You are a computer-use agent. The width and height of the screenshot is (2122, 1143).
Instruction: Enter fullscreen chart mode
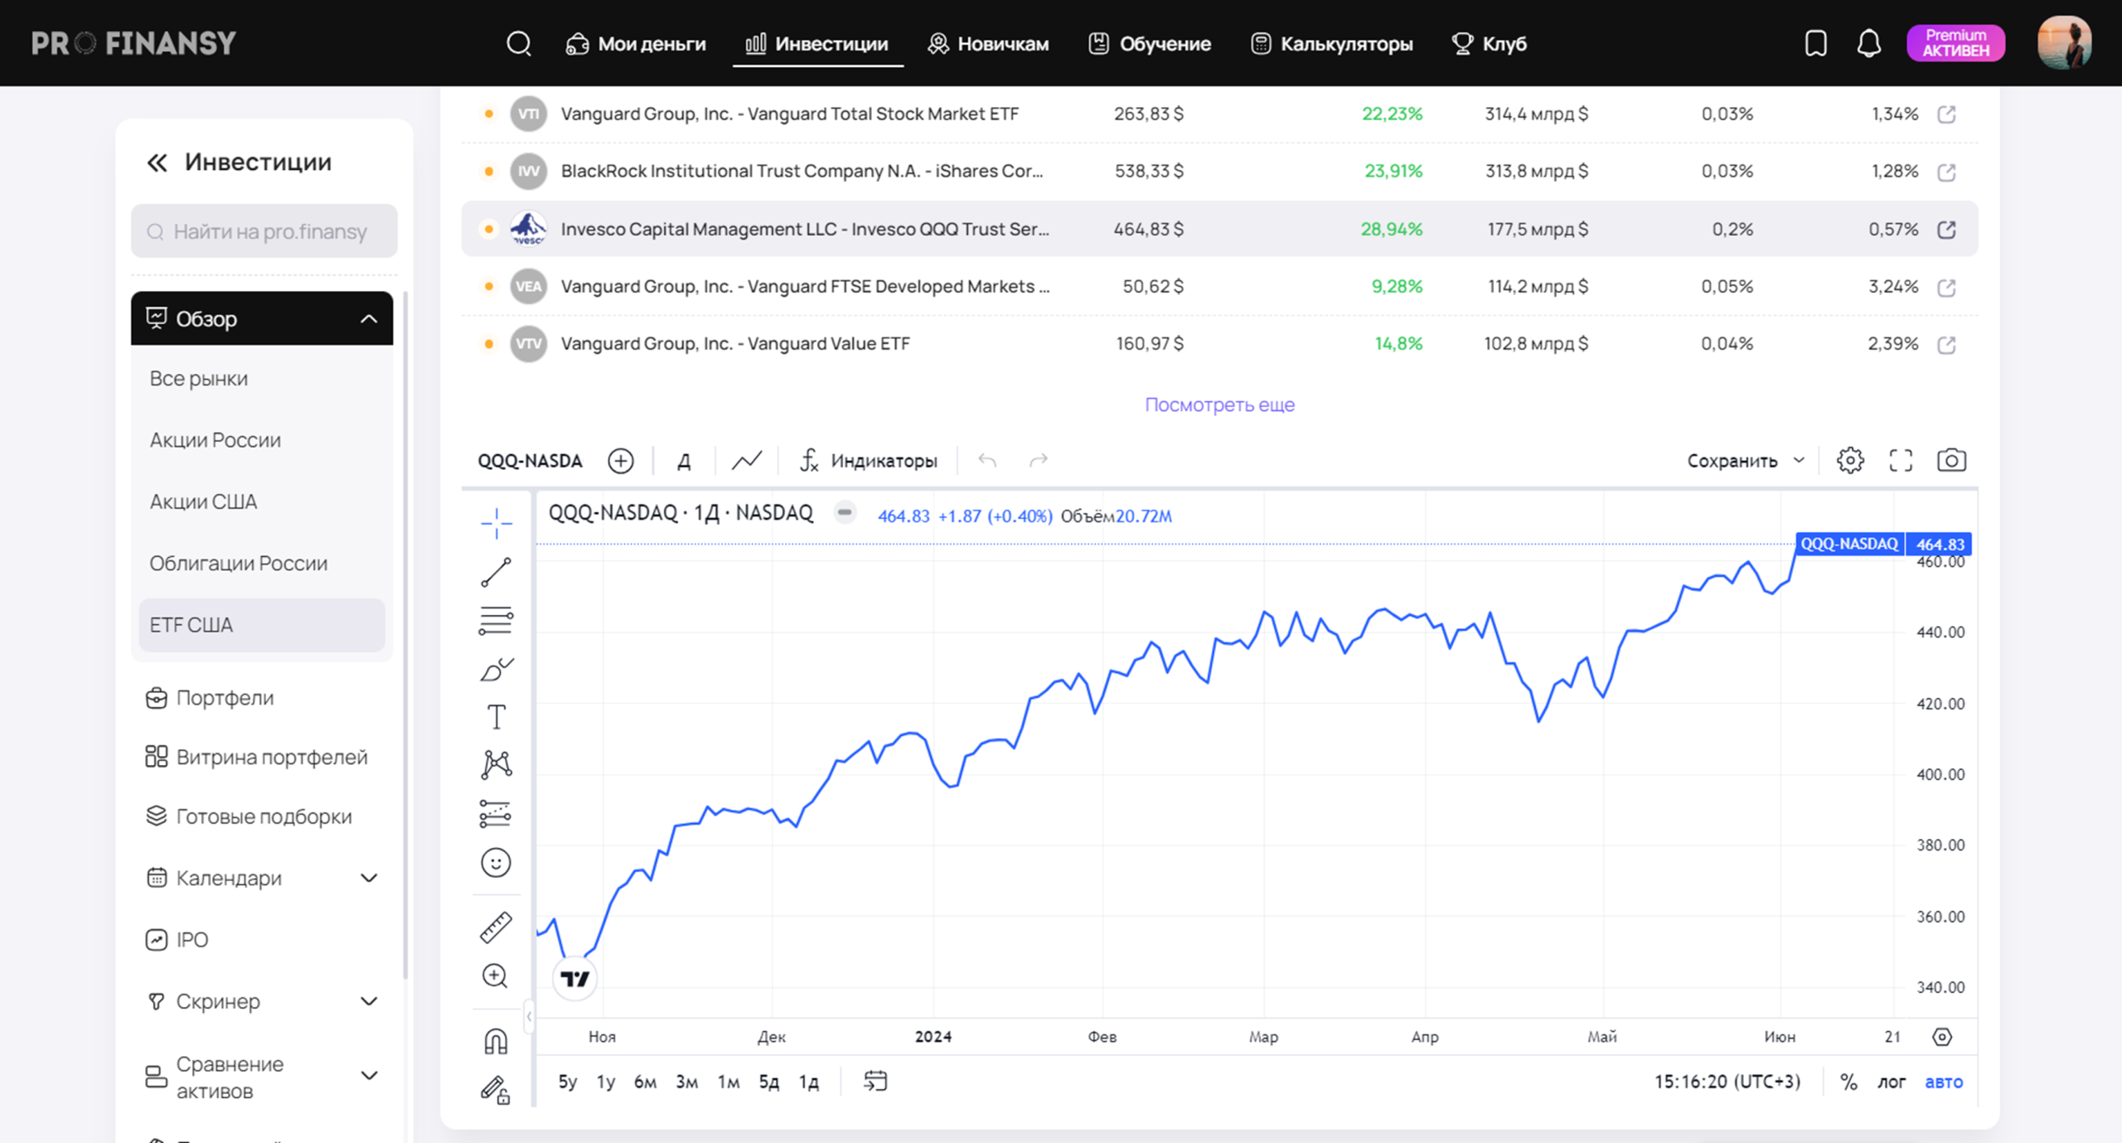tap(1900, 460)
